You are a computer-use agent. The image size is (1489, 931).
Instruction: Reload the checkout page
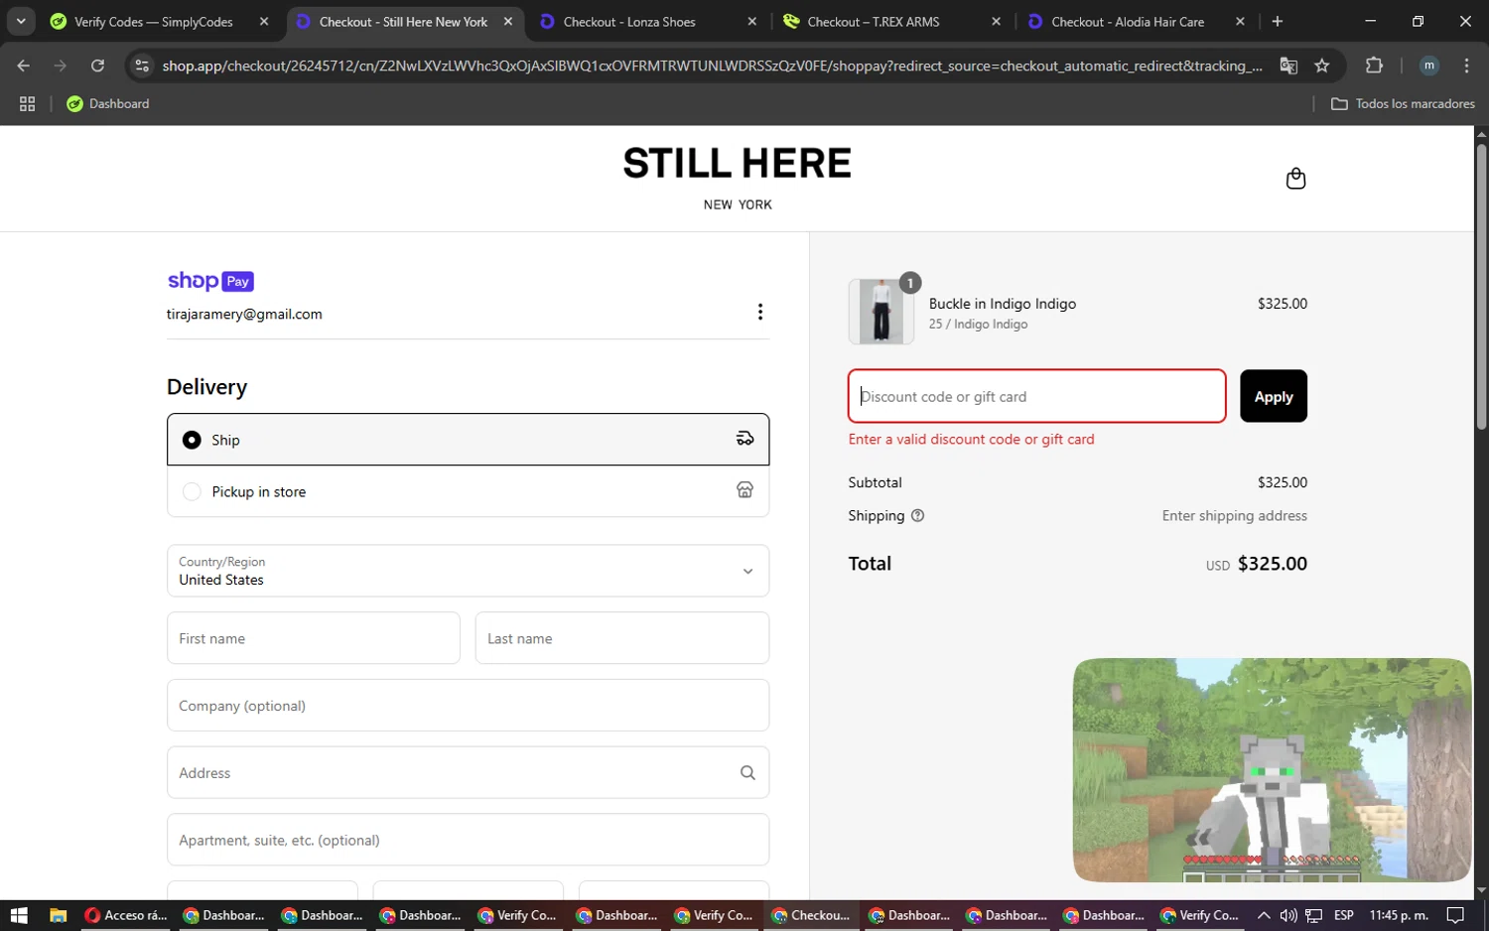[x=97, y=66]
